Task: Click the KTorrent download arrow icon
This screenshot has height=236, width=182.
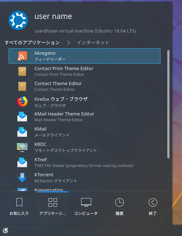Action: tap(22, 178)
